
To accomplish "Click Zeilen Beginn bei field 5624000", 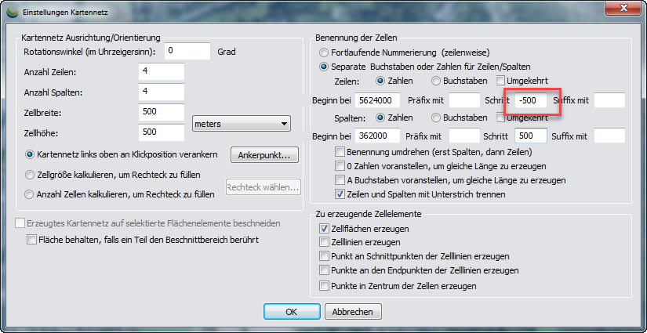I will pos(377,100).
